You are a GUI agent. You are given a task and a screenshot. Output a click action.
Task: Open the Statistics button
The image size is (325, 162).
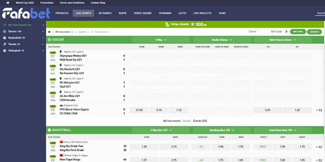point(314,32)
